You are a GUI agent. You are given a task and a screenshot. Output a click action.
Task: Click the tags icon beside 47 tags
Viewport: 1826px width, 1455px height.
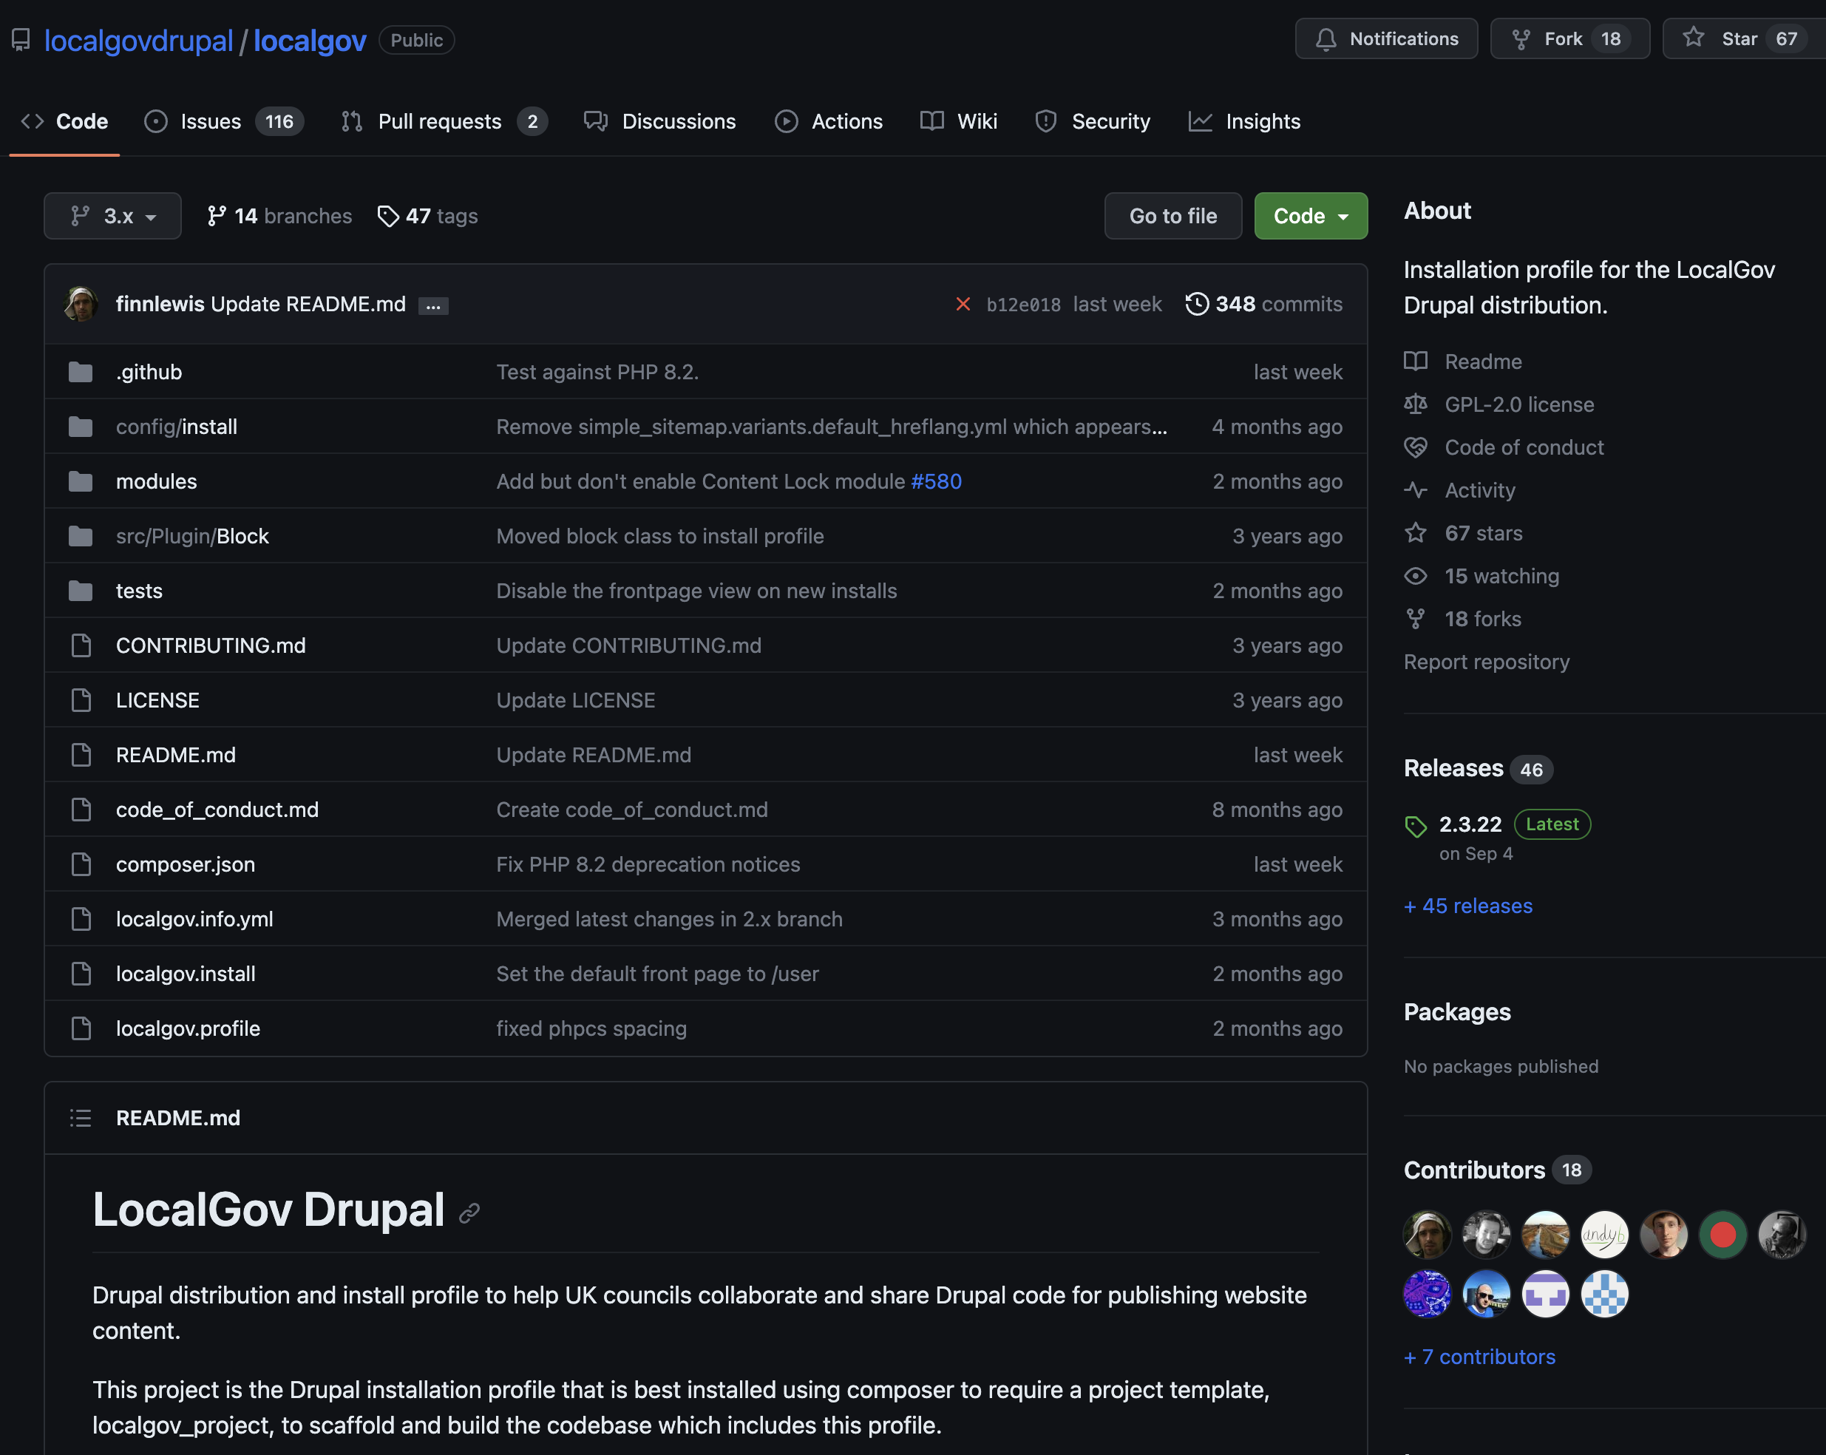tap(388, 216)
